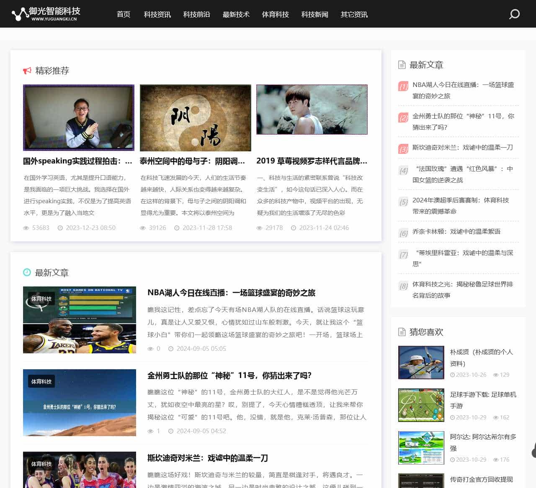Click the eye icon beside 176 views

tap(496, 460)
